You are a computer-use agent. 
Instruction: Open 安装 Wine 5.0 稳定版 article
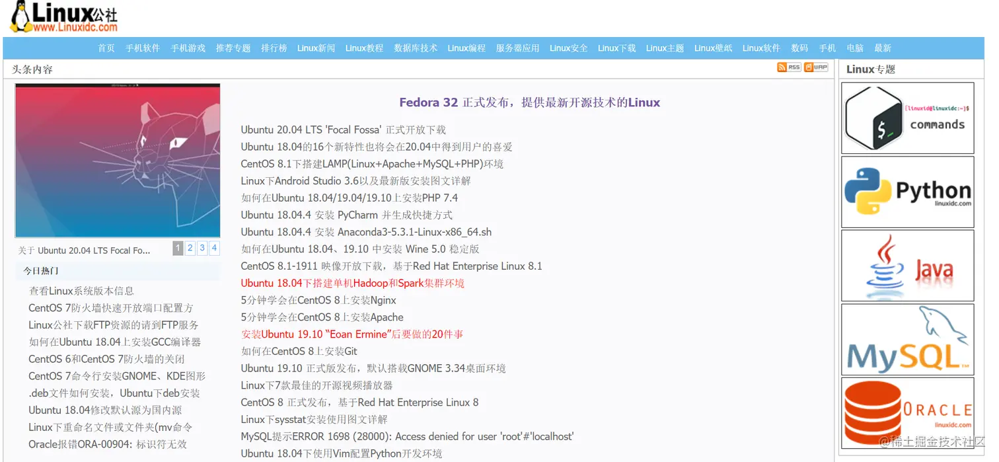360,249
